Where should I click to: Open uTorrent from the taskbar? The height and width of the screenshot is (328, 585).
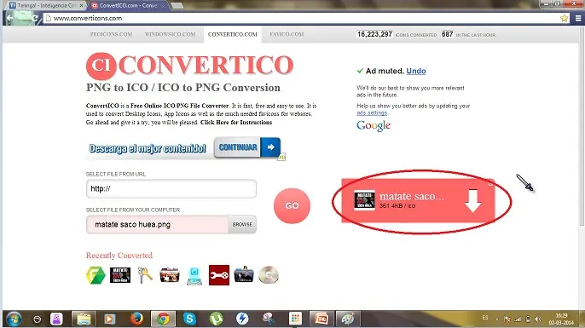tap(216, 319)
